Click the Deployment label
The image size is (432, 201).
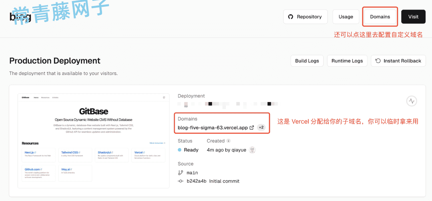tap(191, 96)
